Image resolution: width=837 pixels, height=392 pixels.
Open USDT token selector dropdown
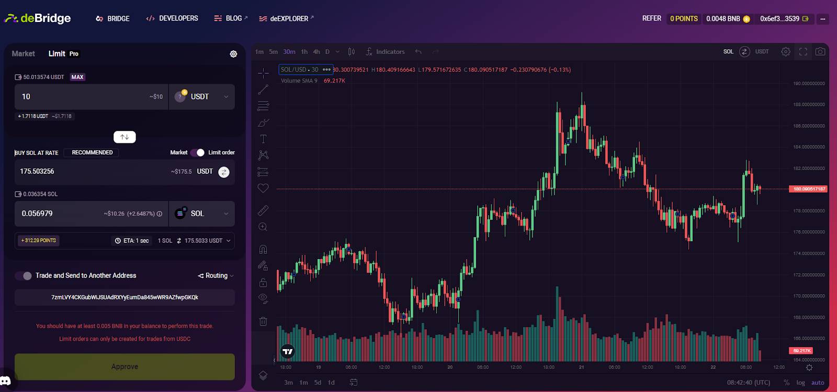click(202, 97)
